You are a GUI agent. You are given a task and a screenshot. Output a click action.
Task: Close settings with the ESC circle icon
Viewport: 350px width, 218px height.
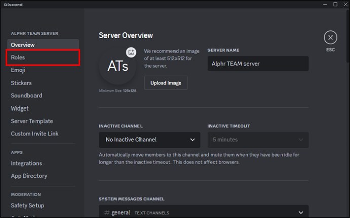coord(330,38)
